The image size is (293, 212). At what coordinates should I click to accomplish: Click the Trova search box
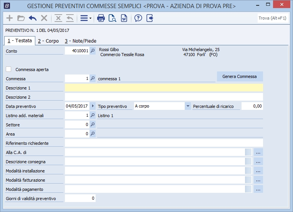click(x=272, y=18)
